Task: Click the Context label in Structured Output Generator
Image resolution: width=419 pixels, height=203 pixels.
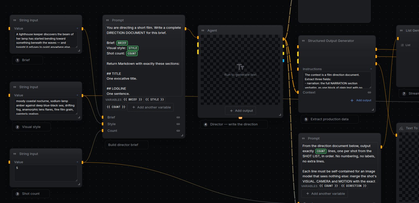Action: (x=309, y=93)
